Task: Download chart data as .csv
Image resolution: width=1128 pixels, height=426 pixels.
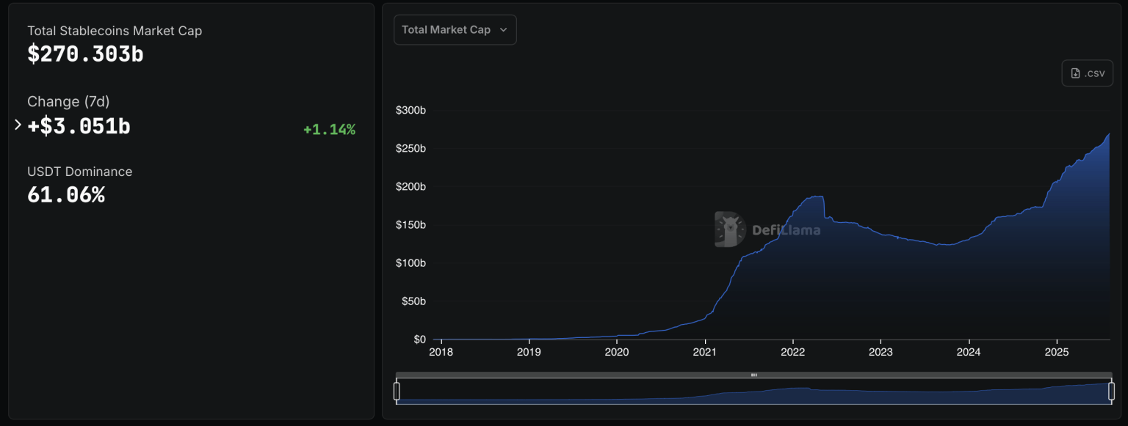Action: click(x=1087, y=73)
